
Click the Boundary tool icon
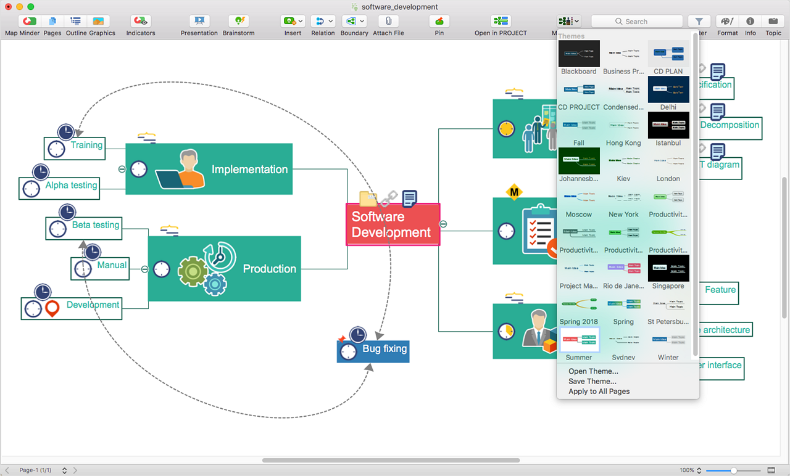click(350, 22)
